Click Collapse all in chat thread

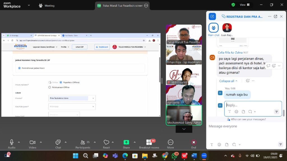coord(228,81)
